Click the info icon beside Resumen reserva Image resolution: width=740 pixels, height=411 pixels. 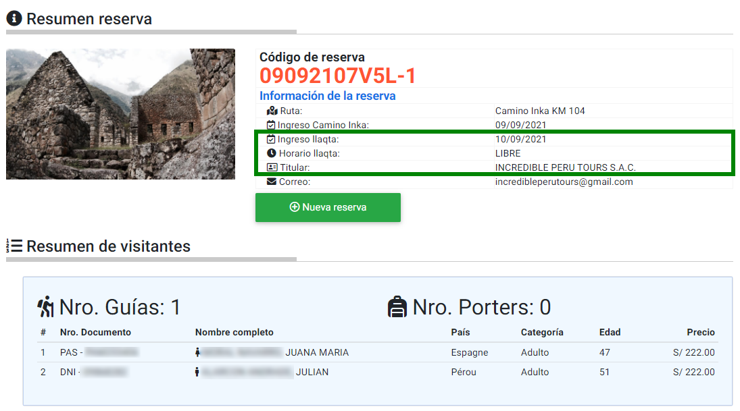click(x=14, y=18)
